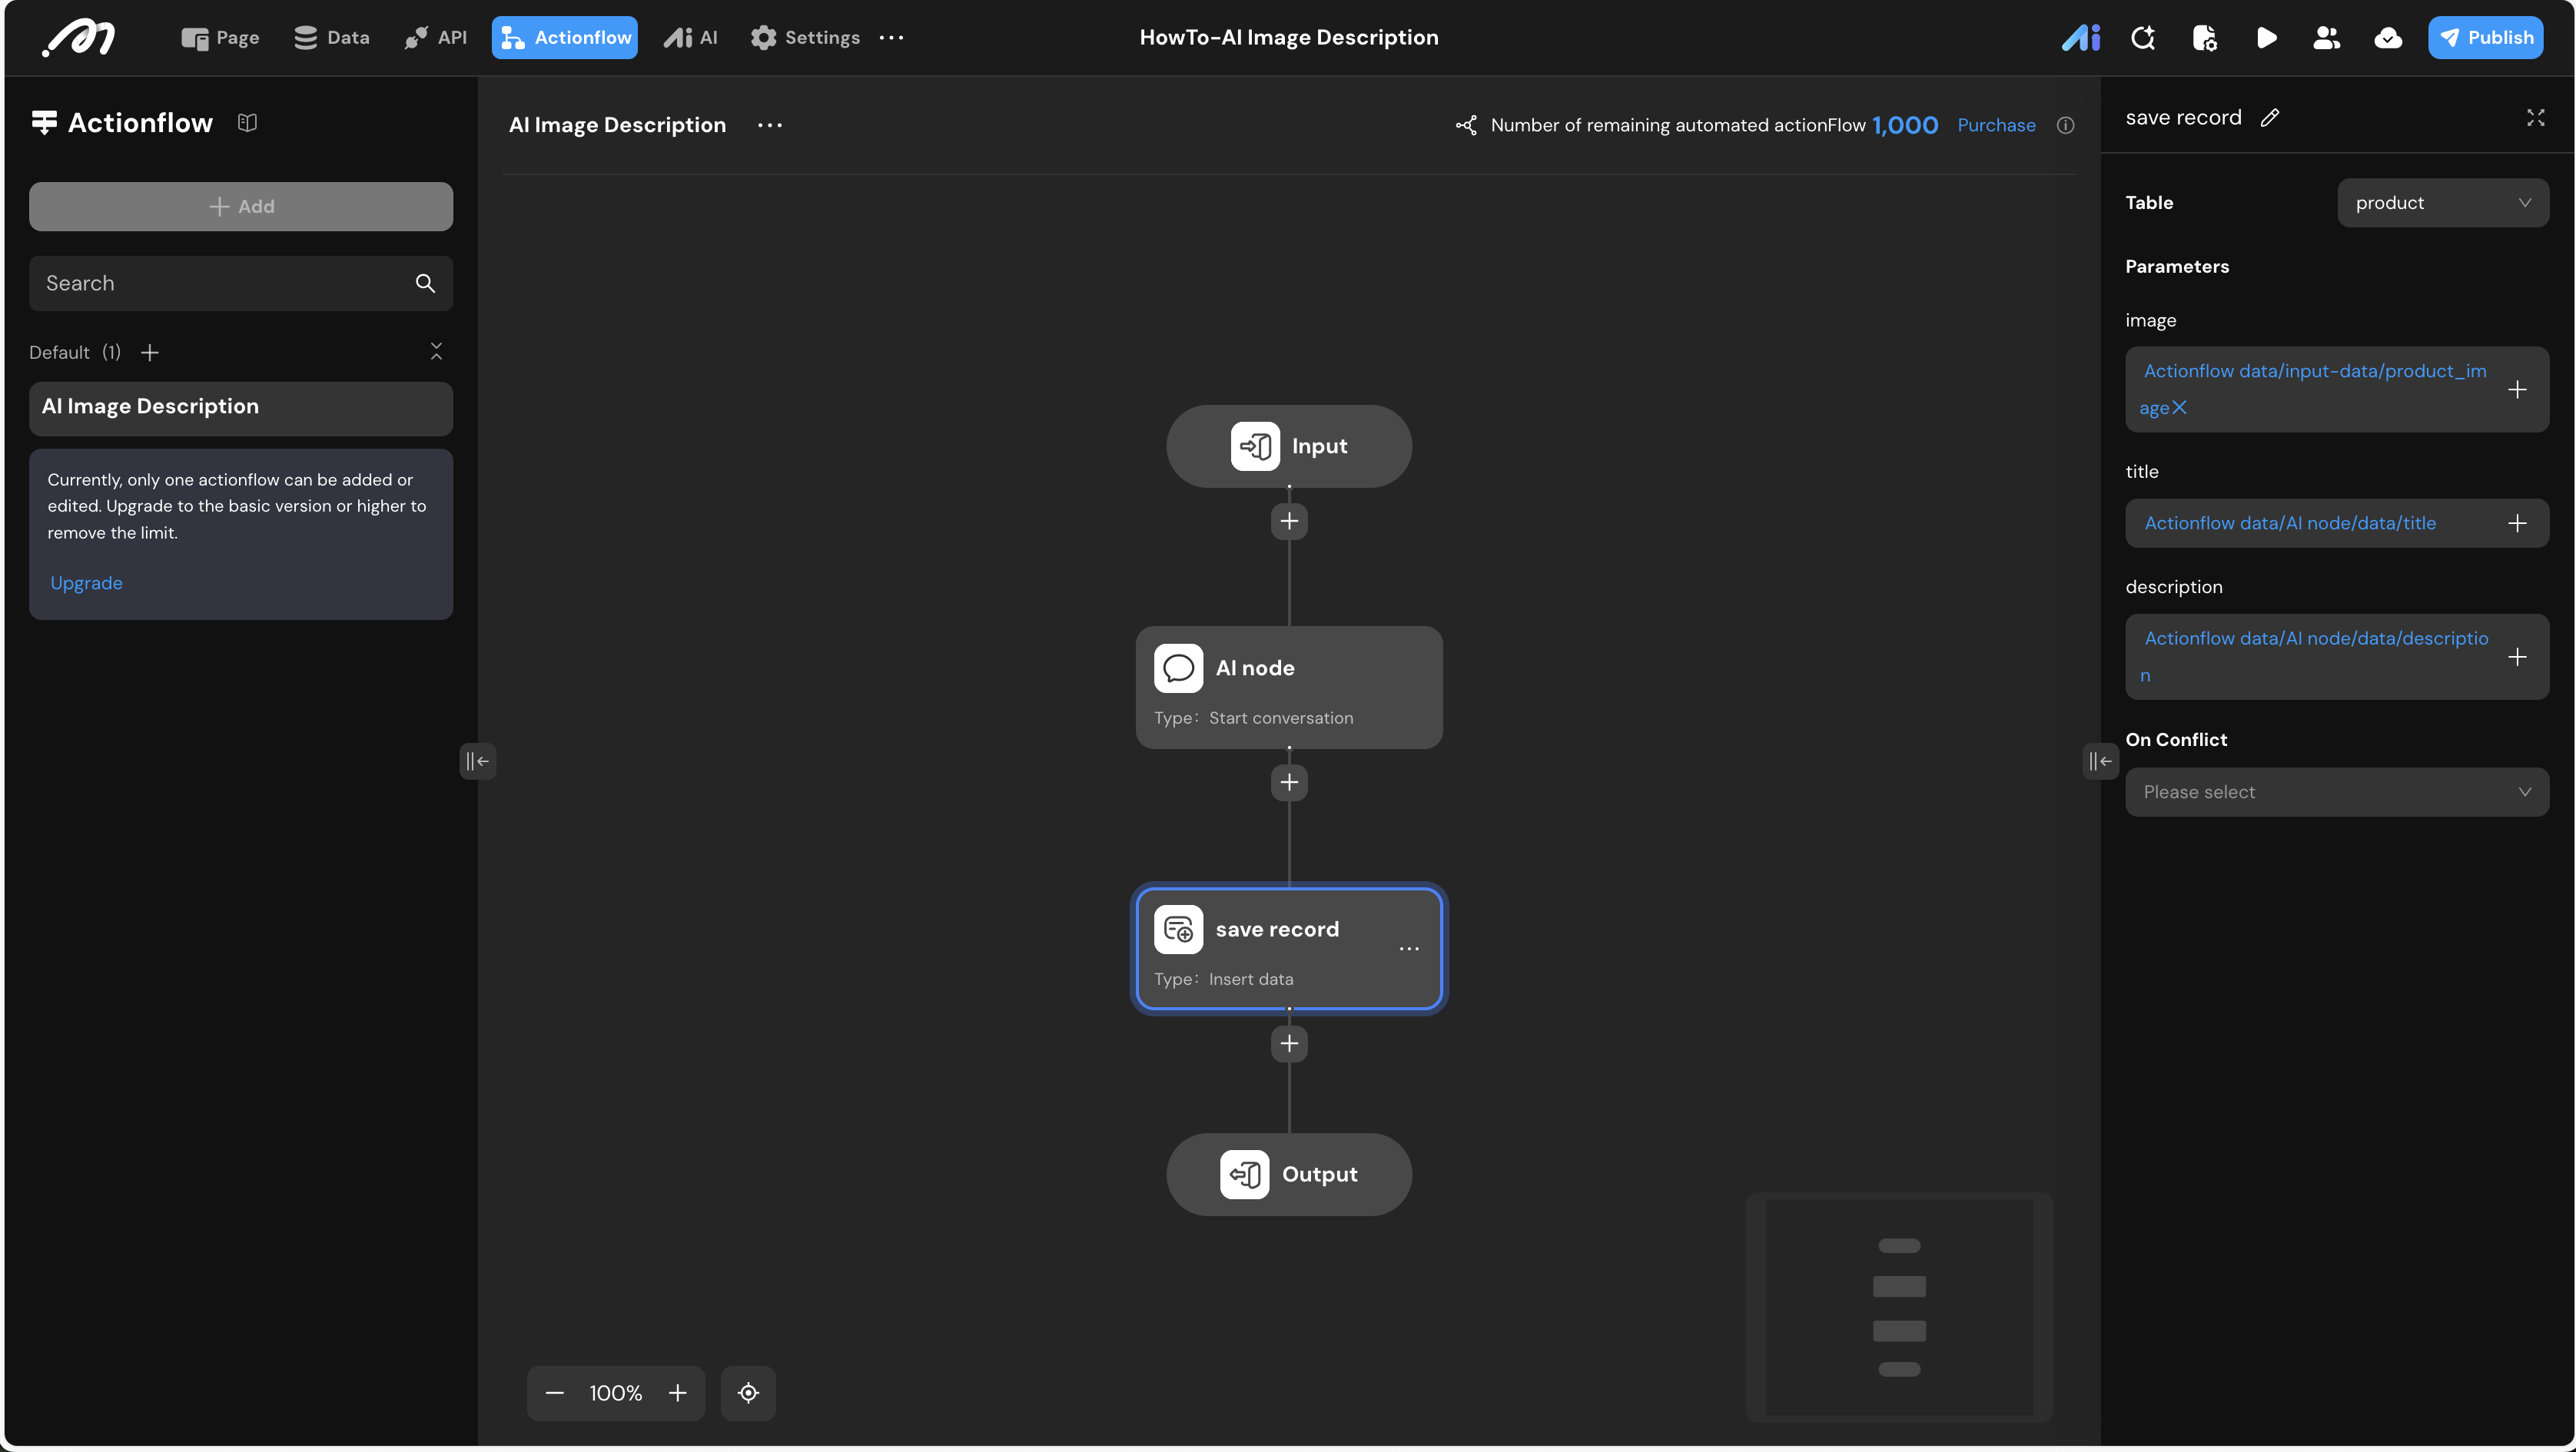
Task: Click the pencil icon to rename save record
Action: pyautogui.click(x=2270, y=118)
